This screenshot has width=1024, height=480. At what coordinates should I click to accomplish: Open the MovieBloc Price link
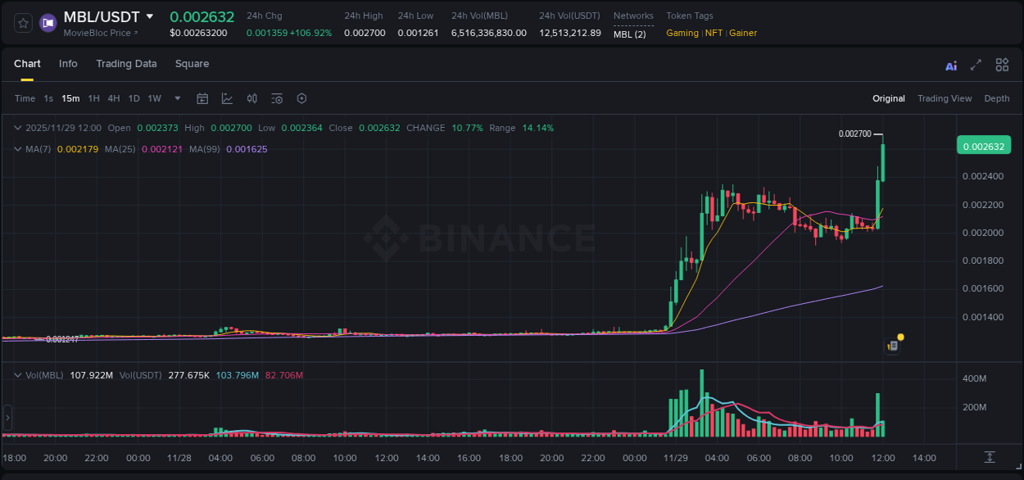point(95,33)
